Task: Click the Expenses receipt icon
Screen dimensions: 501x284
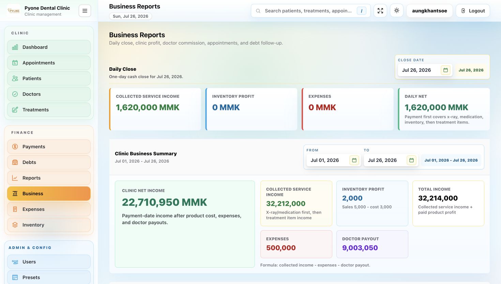Action: (x=15, y=209)
